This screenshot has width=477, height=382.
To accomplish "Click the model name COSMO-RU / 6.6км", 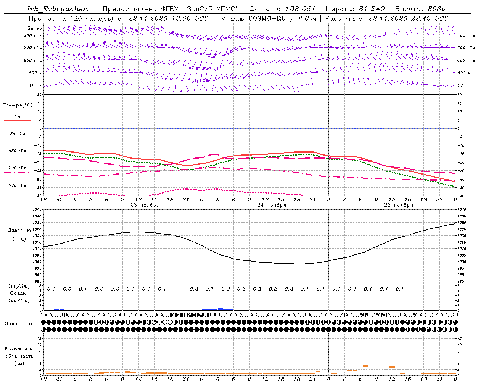I will (x=282, y=18).
